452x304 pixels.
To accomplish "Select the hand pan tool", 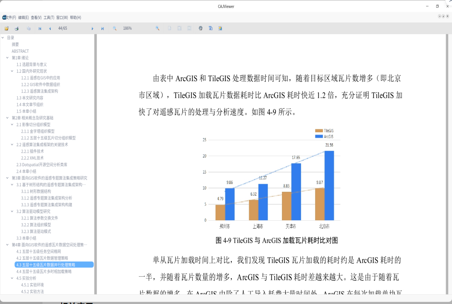I will 201,28.
